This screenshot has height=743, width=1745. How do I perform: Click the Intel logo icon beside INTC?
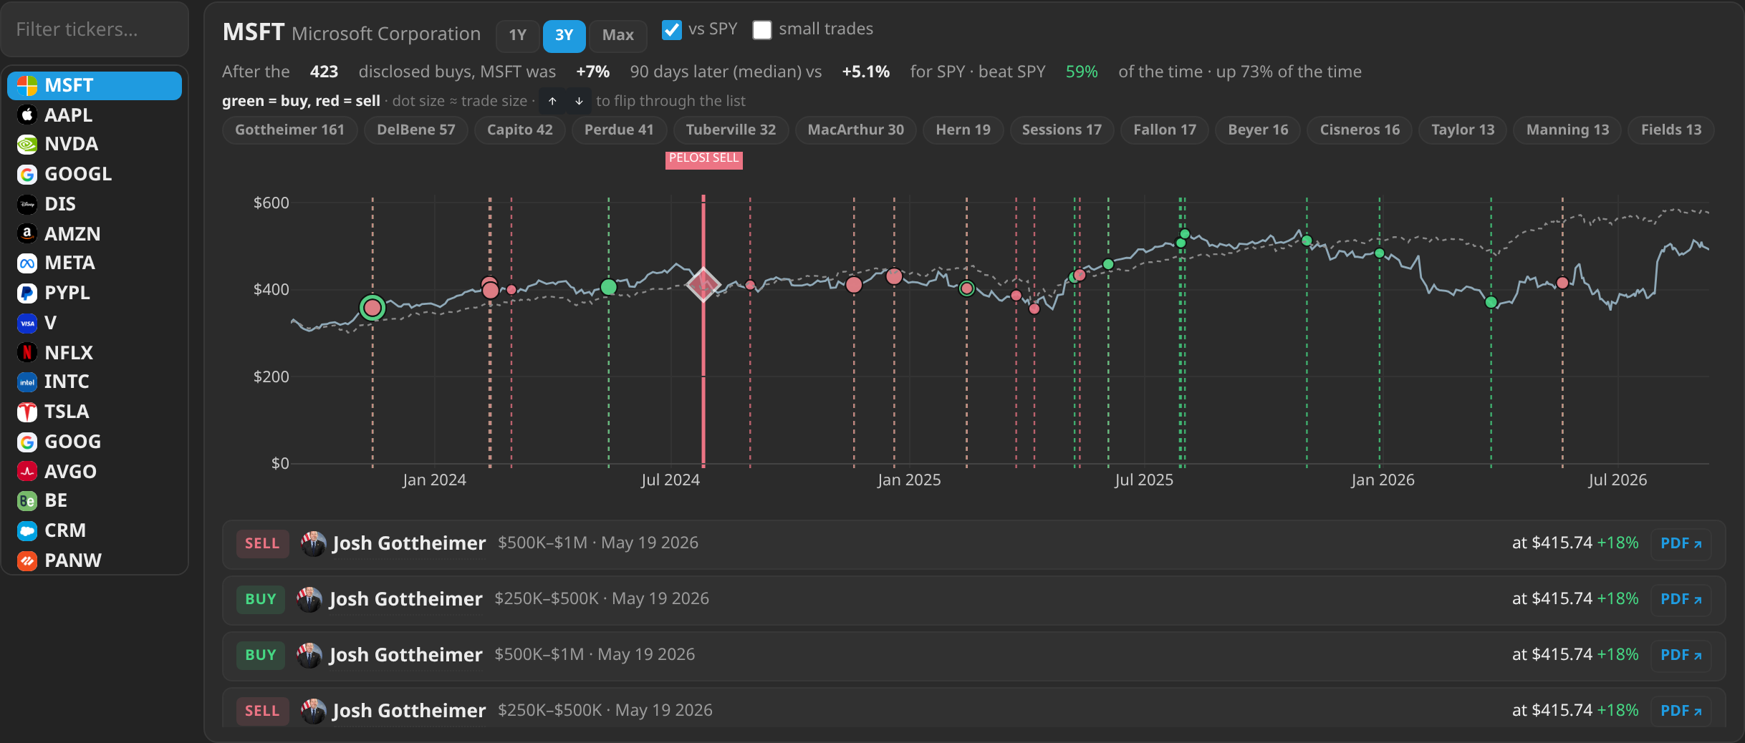point(27,382)
